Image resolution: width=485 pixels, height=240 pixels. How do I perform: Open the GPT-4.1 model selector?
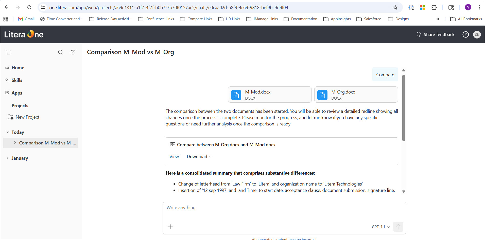pos(381,227)
